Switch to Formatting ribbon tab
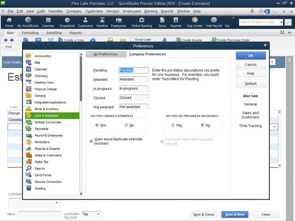 click(x=30, y=33)
